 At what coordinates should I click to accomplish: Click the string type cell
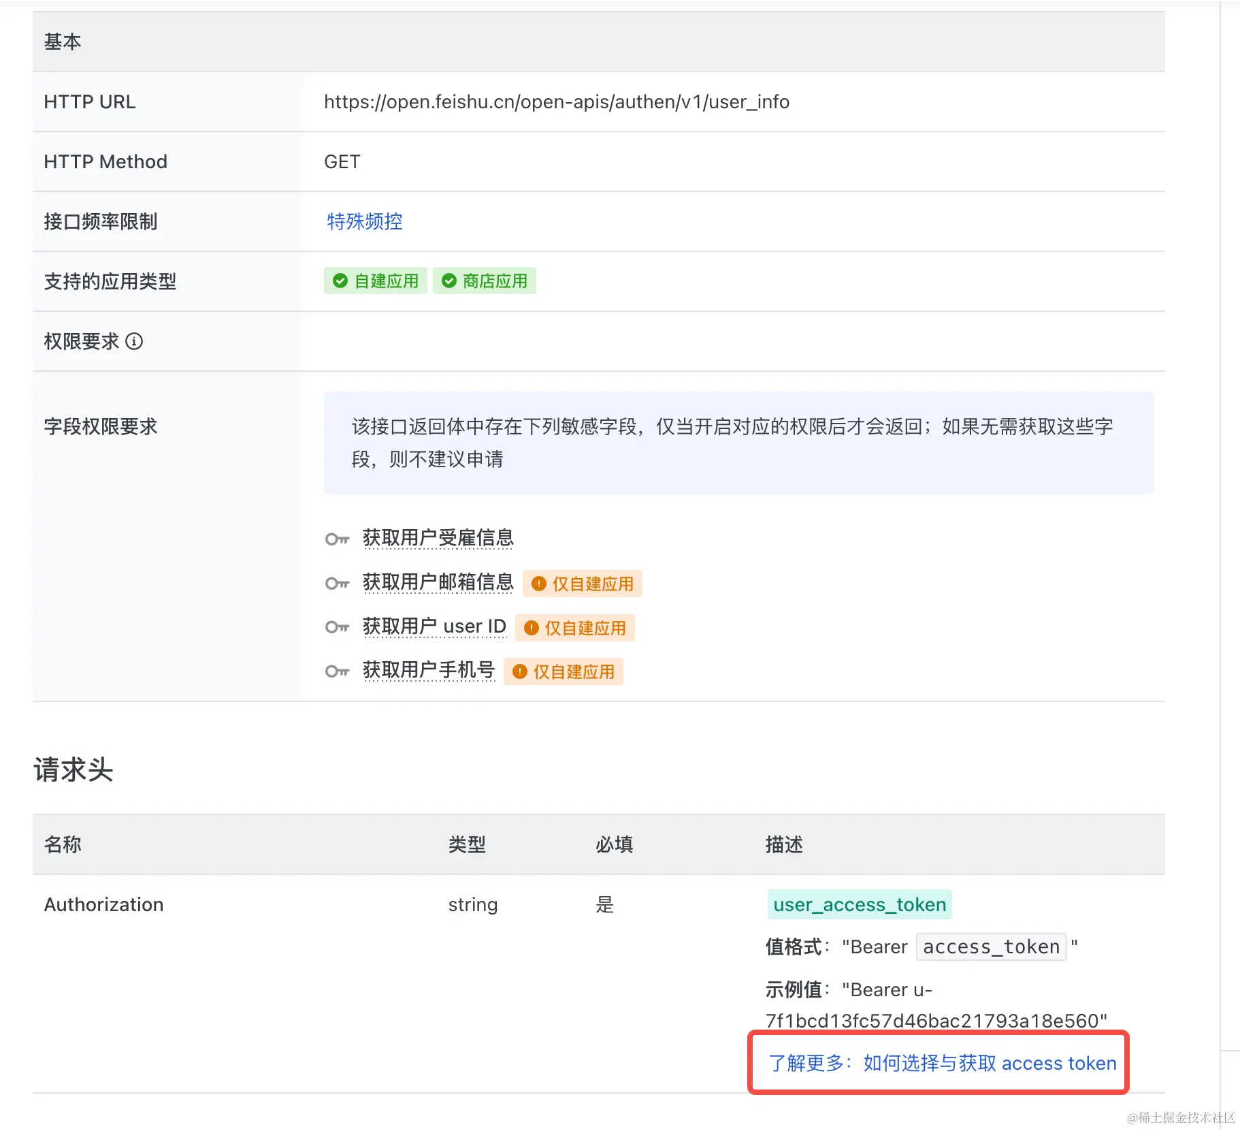coord(473,904)
